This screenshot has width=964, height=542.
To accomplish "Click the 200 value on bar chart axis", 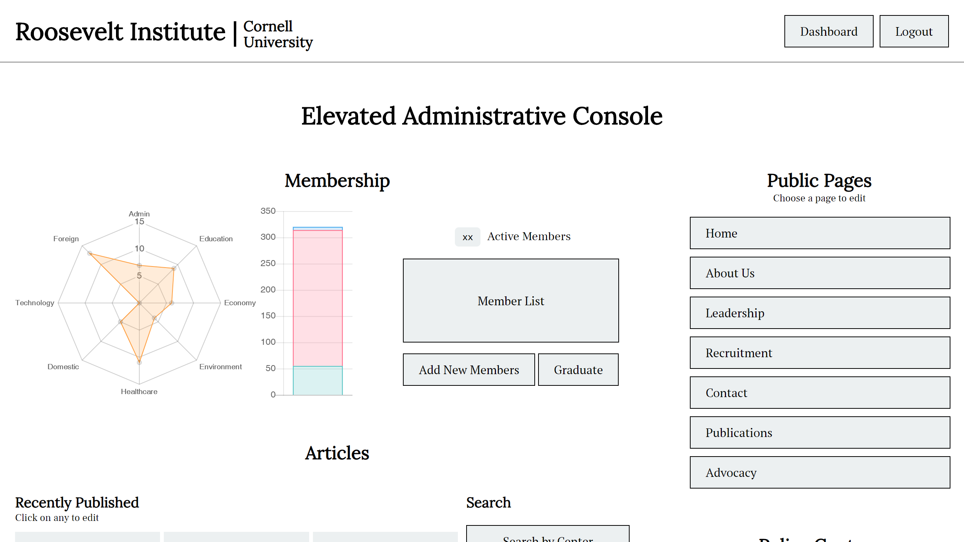I will click(x=268, y=289).
